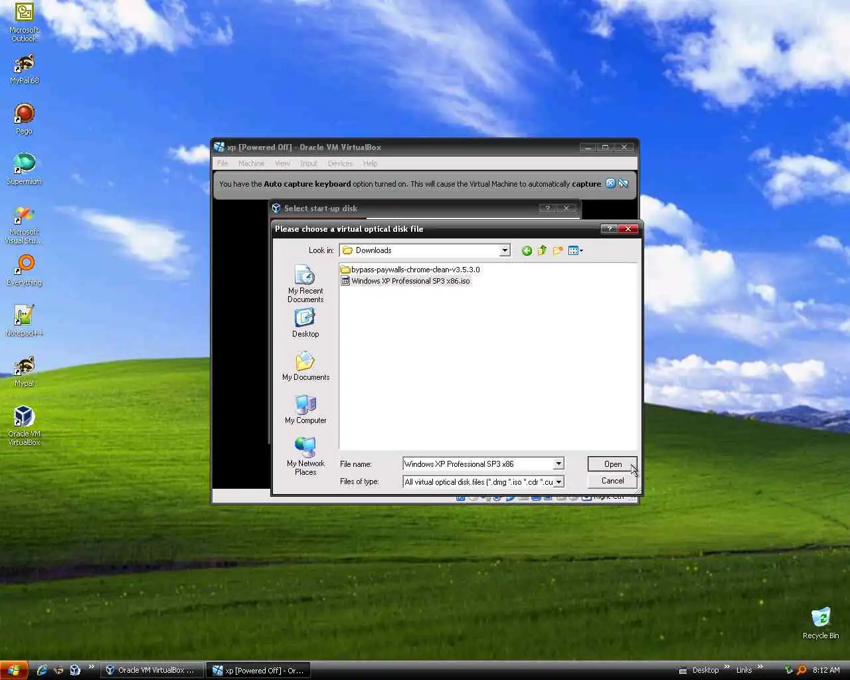The image size is (850, 680).
Task: Launch Mypal from Quick Launch bar
Action: (x=58, y=670)
